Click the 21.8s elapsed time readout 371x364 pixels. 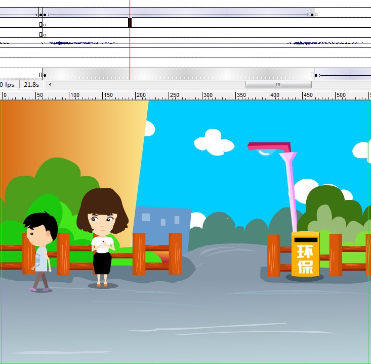pos(31,84)
